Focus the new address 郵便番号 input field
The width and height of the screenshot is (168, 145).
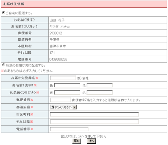(x=60, y=100)
